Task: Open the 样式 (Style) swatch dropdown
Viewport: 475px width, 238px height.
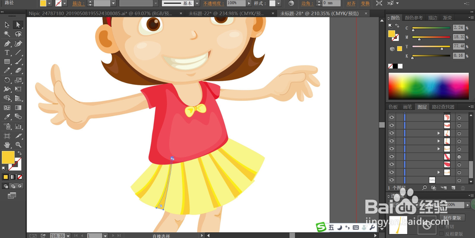Action: pyautogui.click(x=278, y=3)
